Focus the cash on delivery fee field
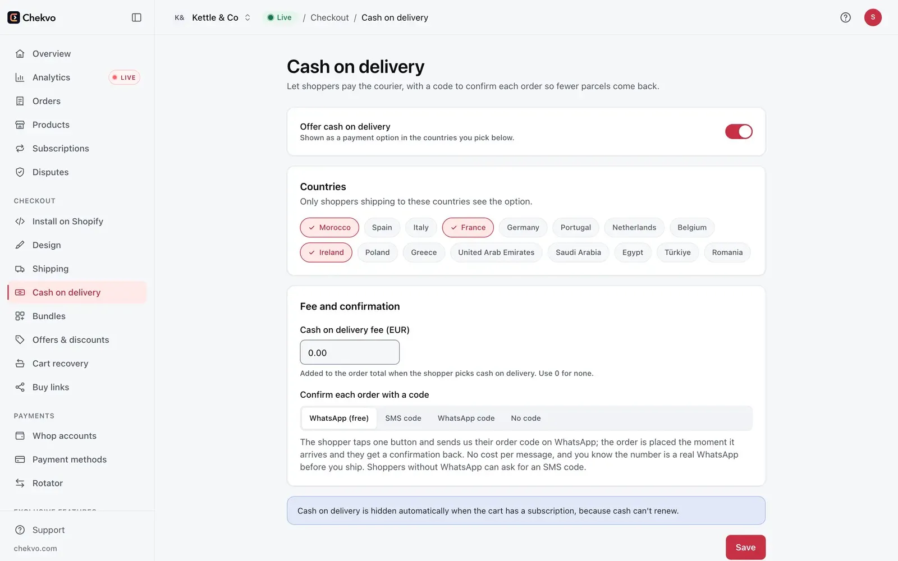The width and height of the screenshot is (898, 561). click(350, 352)
